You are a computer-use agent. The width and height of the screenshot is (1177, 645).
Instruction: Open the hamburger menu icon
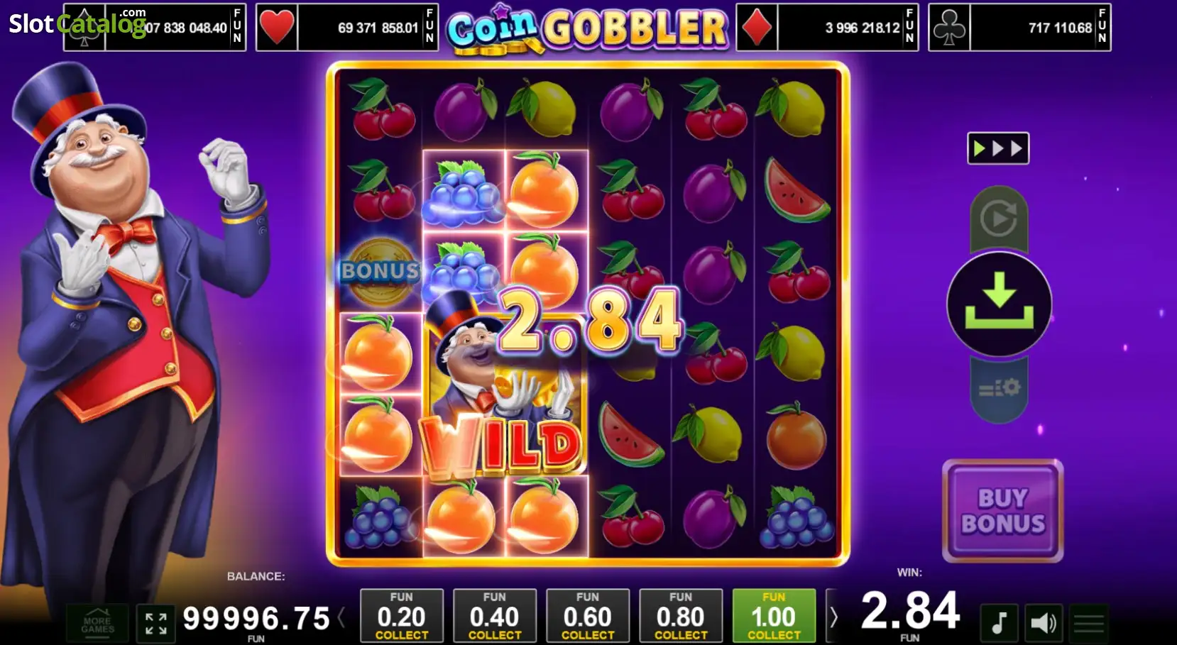1088,623
